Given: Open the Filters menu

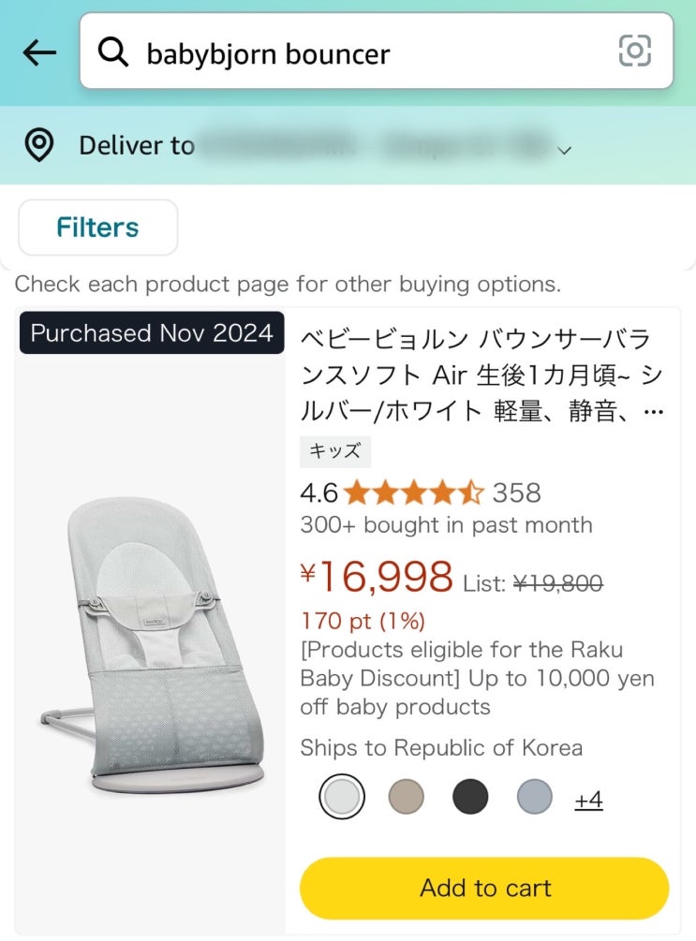Looking at the screenshot, I should (97, 228).
